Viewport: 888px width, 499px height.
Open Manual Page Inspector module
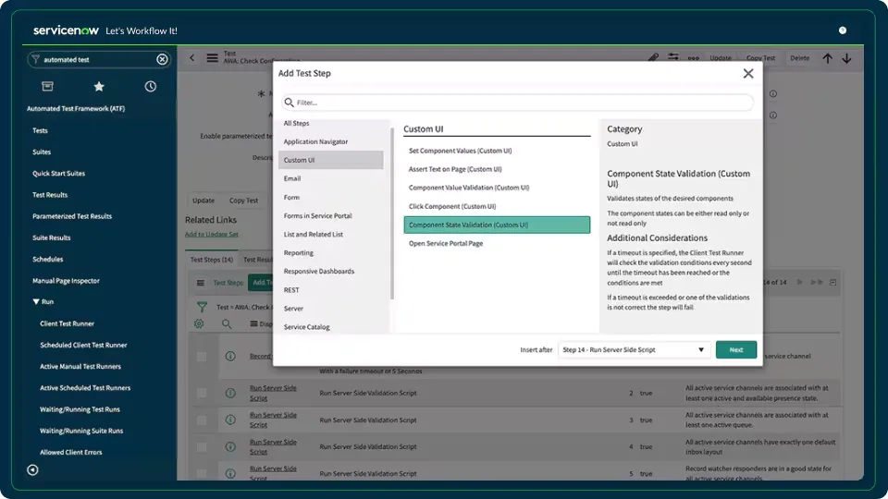[x=66, y=281]
